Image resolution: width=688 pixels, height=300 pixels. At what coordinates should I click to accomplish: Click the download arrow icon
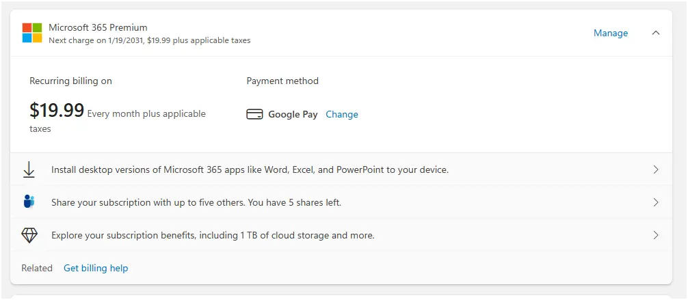click(29, 169)
